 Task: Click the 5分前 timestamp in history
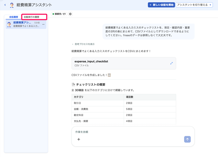pyautogui.click(x=37, y=23)
